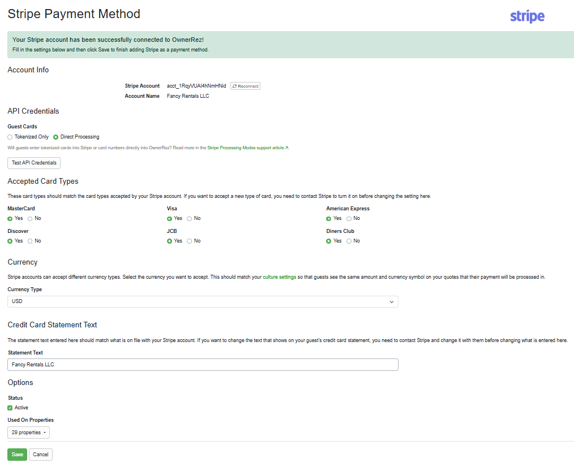Viewport: 574px width, 467px height.
Task: Click the account name Fancy Rentals LLC
Action: [188, 96]
